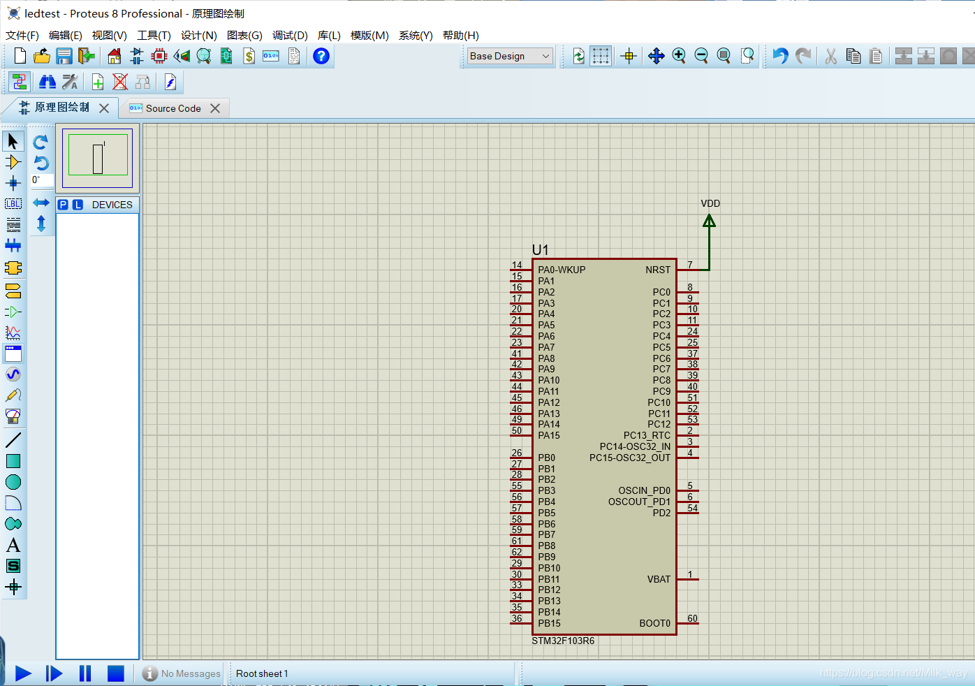Click the PCB Layout chip icon
Screen dimensions: 975x686
(159, 56)
